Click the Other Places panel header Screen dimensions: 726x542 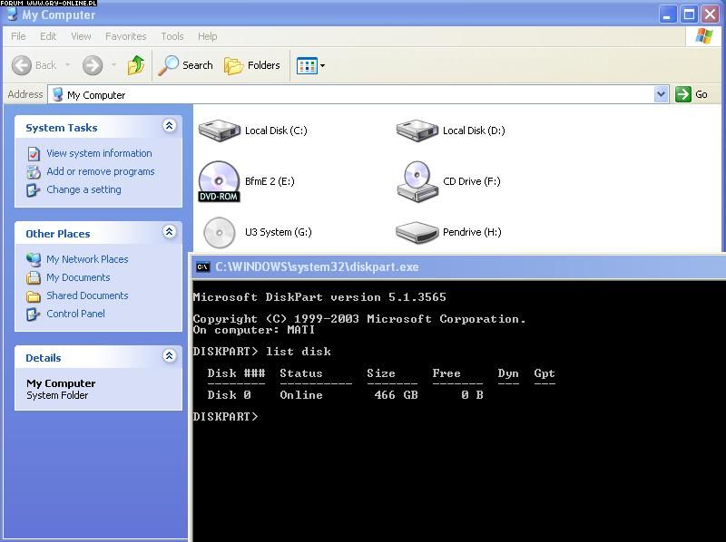pyautogui.click(x=98, y=233)
